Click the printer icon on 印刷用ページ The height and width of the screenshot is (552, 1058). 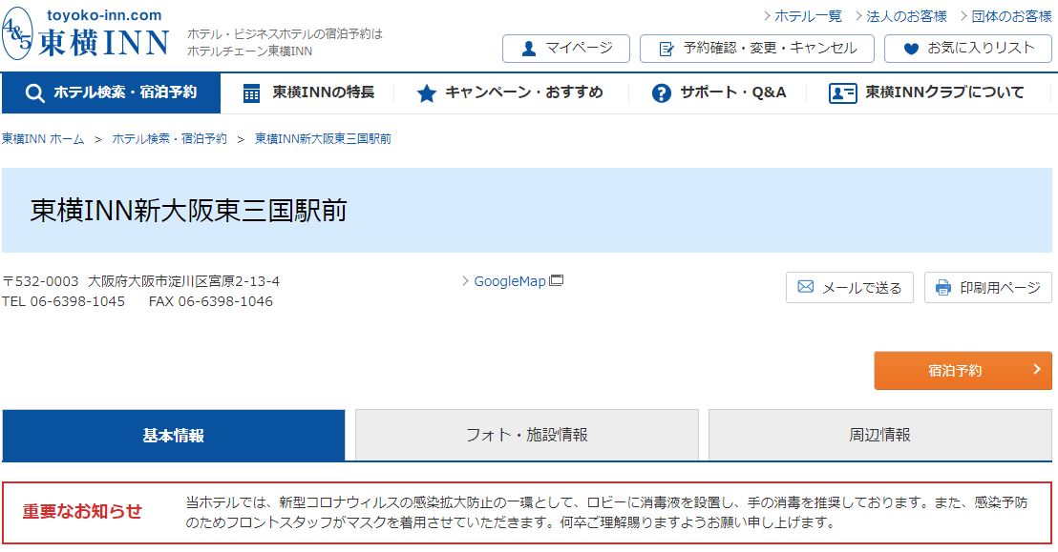943,288
